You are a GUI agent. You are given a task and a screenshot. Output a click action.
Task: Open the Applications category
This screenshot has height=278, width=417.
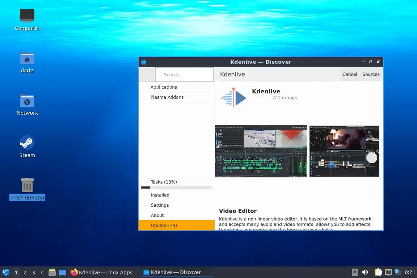(x=177, y=87)
